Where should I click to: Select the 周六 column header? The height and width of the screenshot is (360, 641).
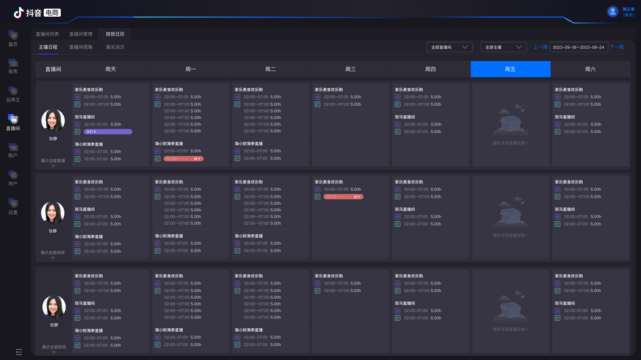590,69
